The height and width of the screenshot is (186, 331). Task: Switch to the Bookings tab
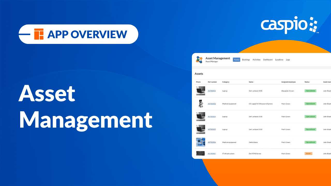coord(246,60)
